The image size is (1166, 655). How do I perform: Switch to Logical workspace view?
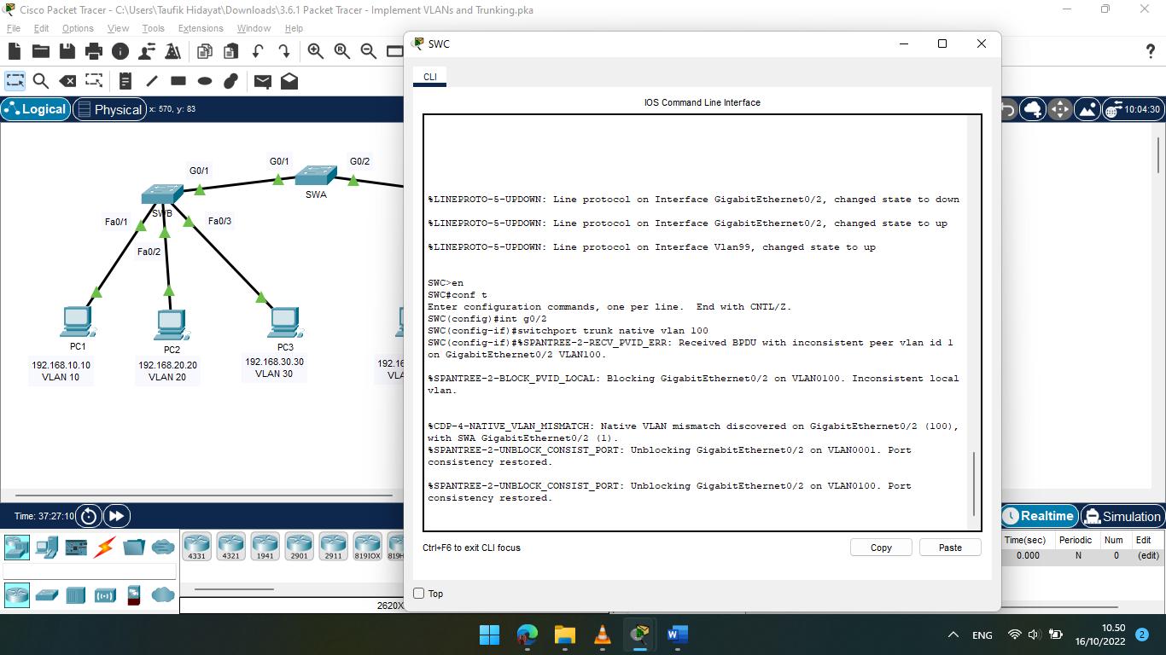(x=35, y=109)
